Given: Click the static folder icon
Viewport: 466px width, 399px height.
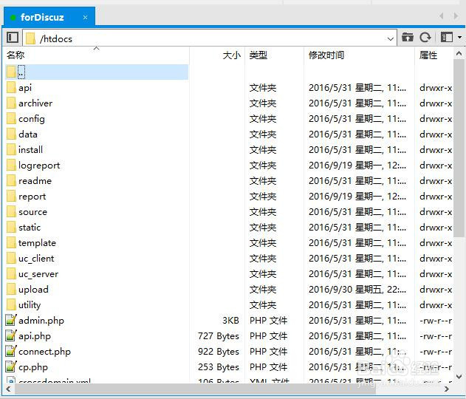Looking at the screenshot, I should click(x=11, y=227).
